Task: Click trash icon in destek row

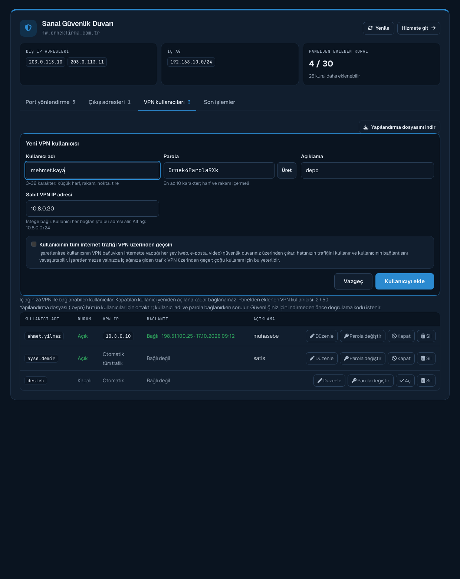Action: click(x=423, y=381)
